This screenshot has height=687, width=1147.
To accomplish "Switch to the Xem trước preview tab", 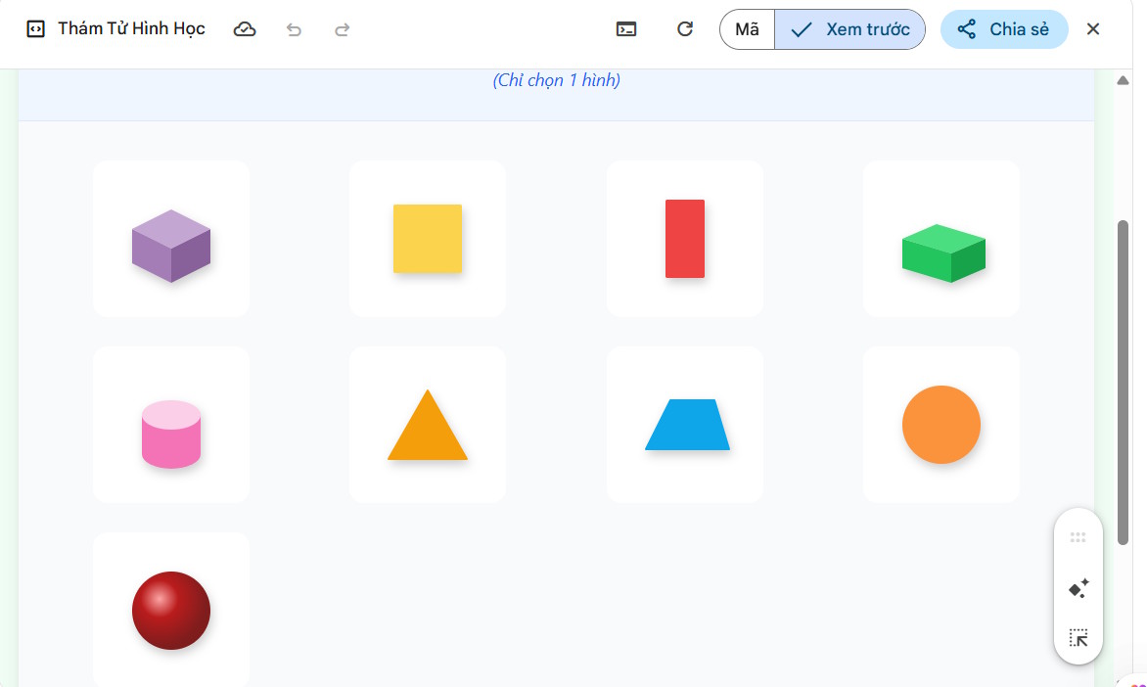I will 849,29.
